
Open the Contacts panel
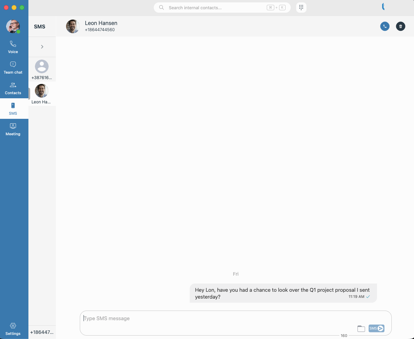(x=13, y=88)
